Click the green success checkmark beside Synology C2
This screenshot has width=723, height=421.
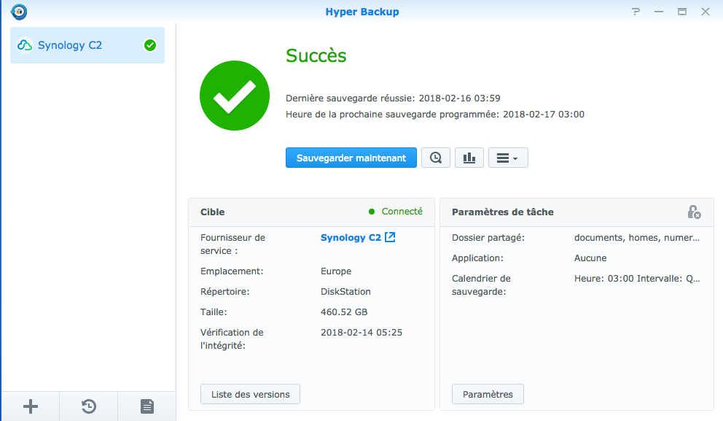pyautogui.click(x=150, y=45)
